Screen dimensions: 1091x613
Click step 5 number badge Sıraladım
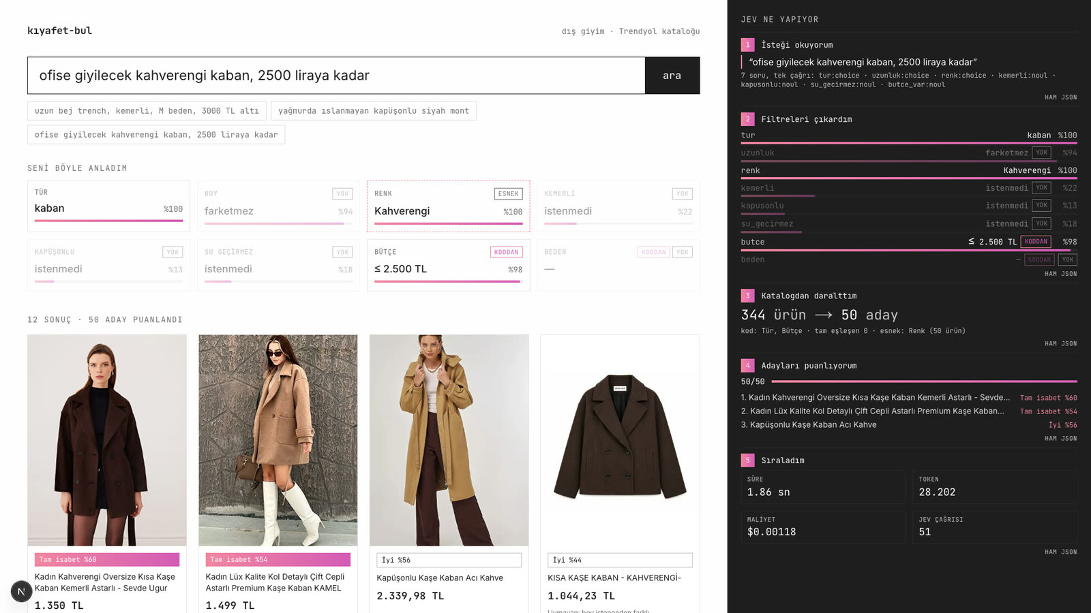(x=747, y=460)
